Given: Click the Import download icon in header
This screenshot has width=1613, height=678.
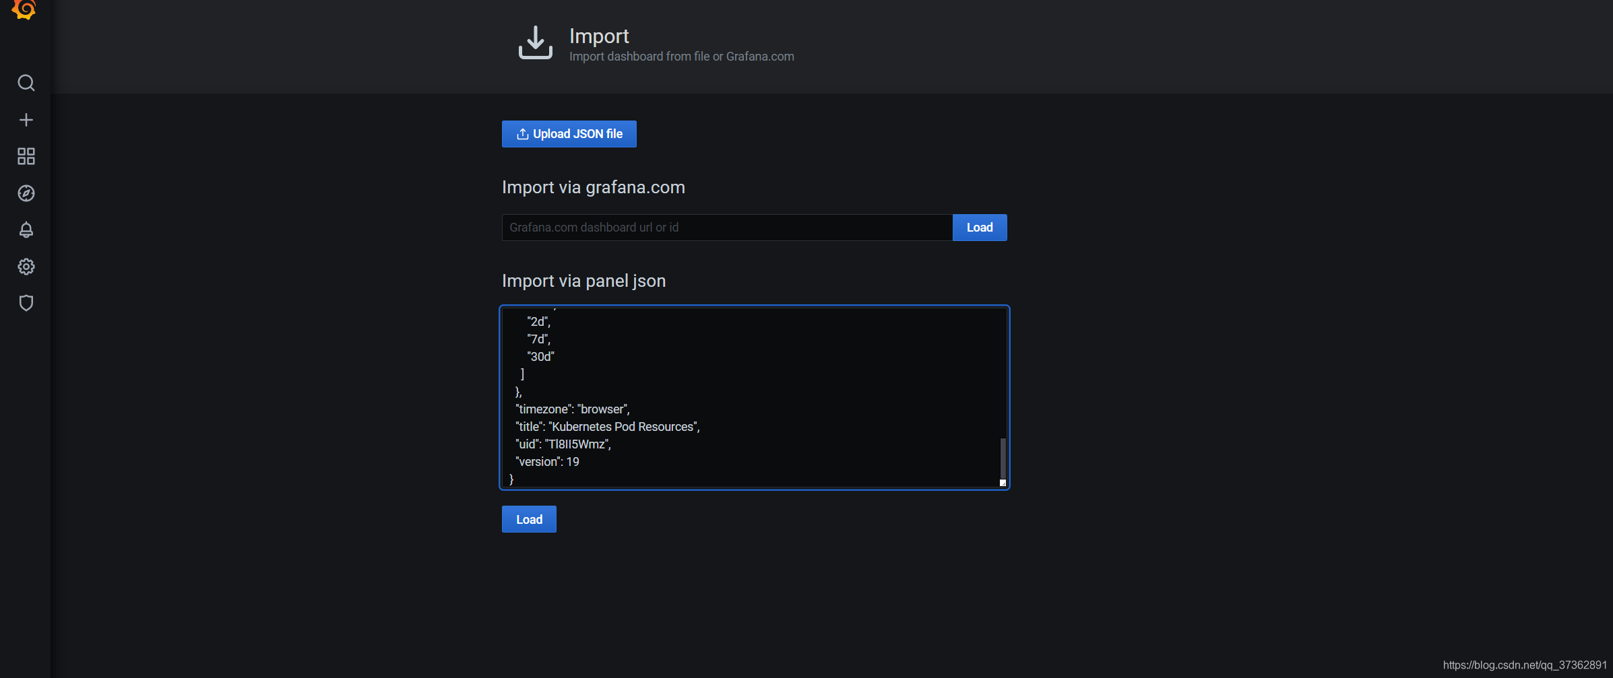Looking at the screenshot, I should pos(536,42).
